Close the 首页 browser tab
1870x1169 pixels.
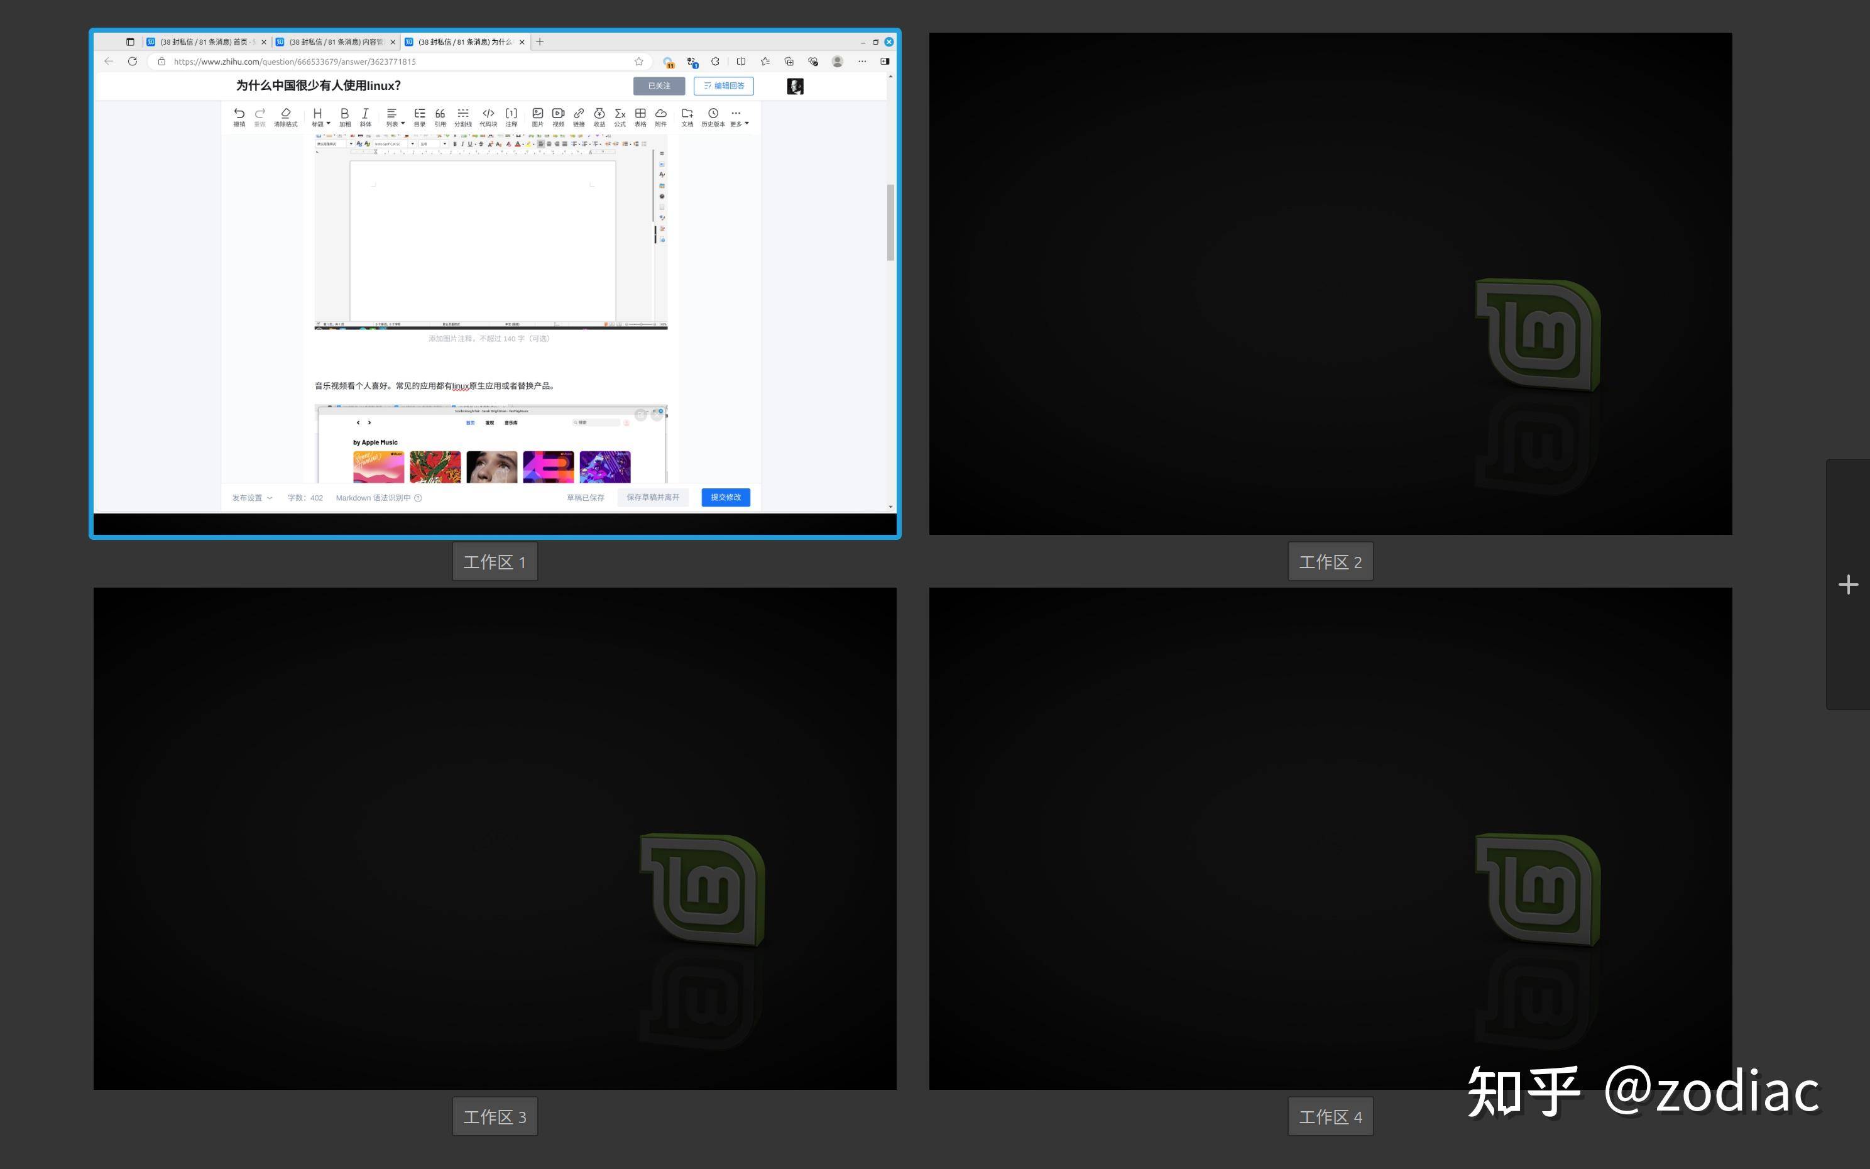point(265,41)
